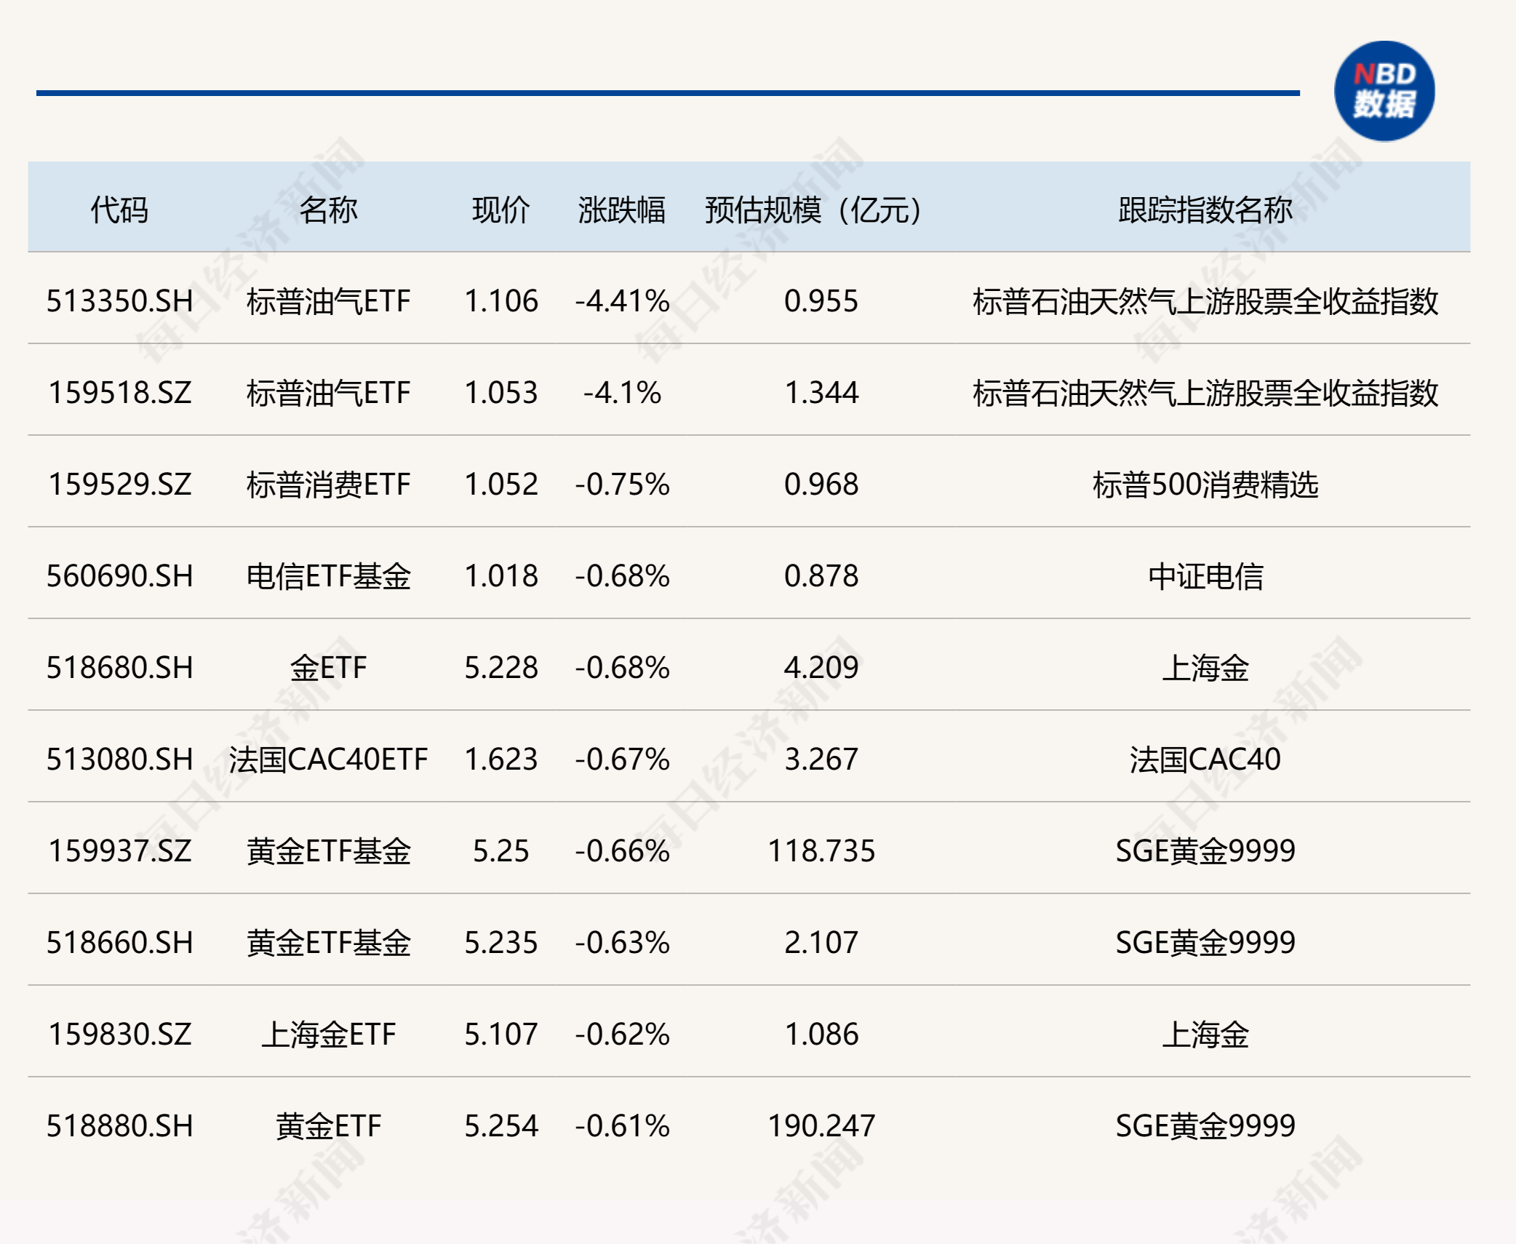This screenshot has height=1244, width=1516.
Task: Select 黄金ETF基金 name in 159937.SZ row
Action: (329, 851)
